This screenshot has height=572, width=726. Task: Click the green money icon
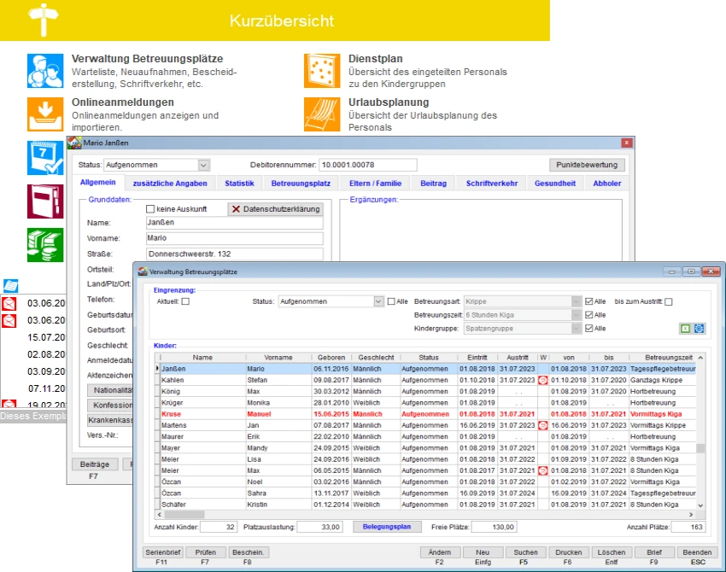44,245
